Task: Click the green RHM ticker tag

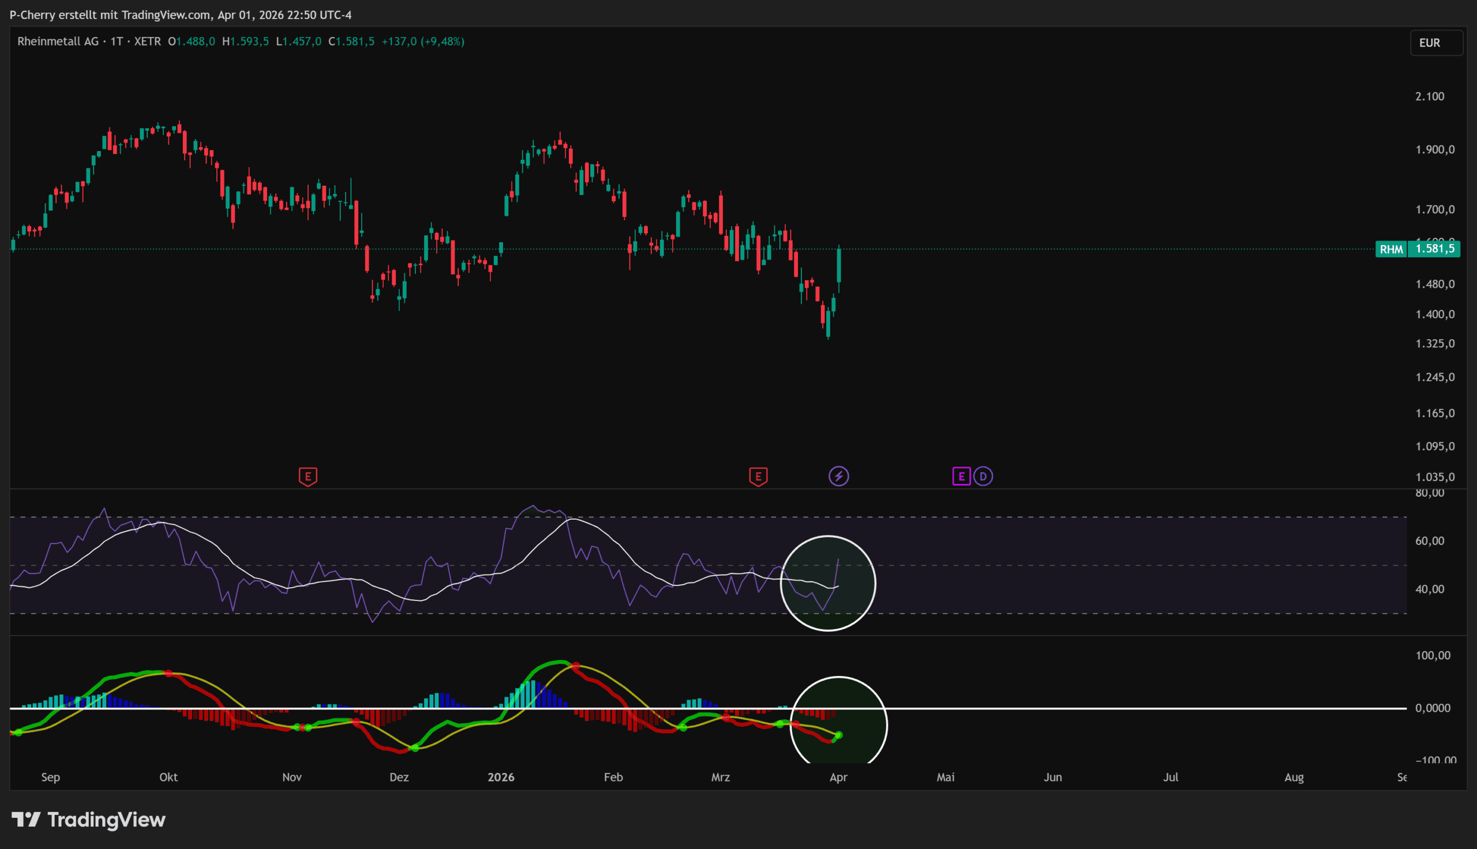Action: click(x=1391, y=250)
